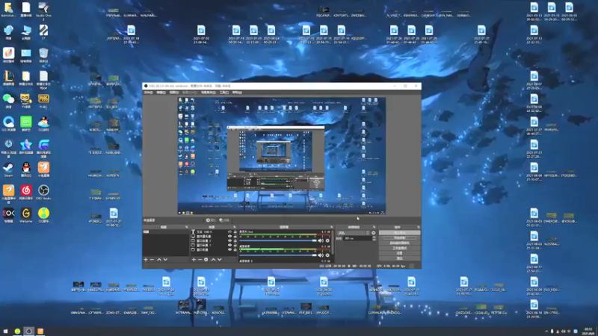Click Start Recording button in Controls
Viewport: 598px width, 336px height.
pyautogui.click(x=399, y=237)
